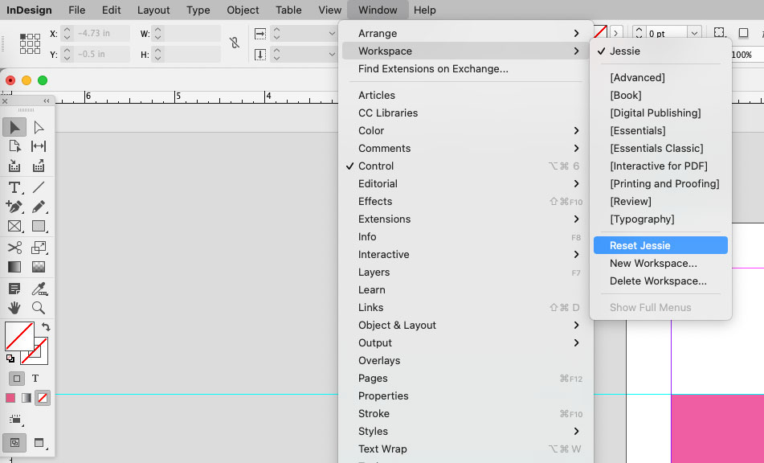The height and width of the screenshot is (463, 764).
Task: Select the Rectangle tool
Action: pyautogui.click(x=39, y=226)
